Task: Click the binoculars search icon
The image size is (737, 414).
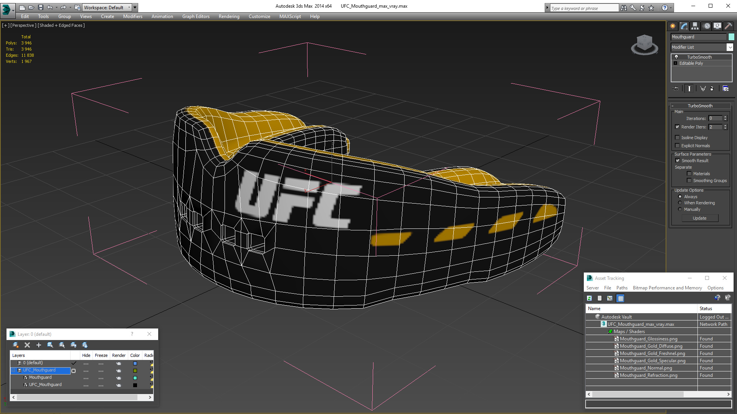Action: pyautogui.click(x=624, y=8)
